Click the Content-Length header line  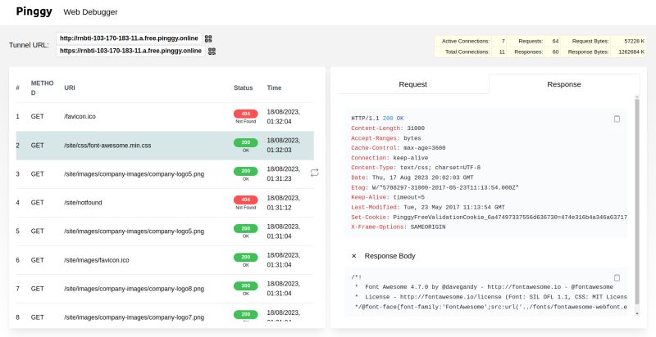click(x=388, y=128)
